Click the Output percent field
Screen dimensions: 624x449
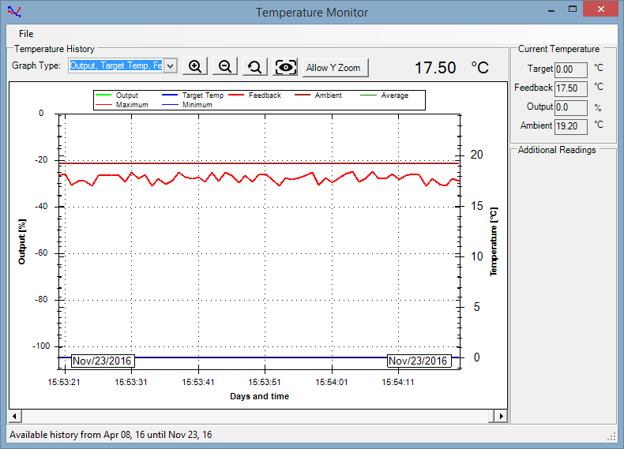[570, 107]
